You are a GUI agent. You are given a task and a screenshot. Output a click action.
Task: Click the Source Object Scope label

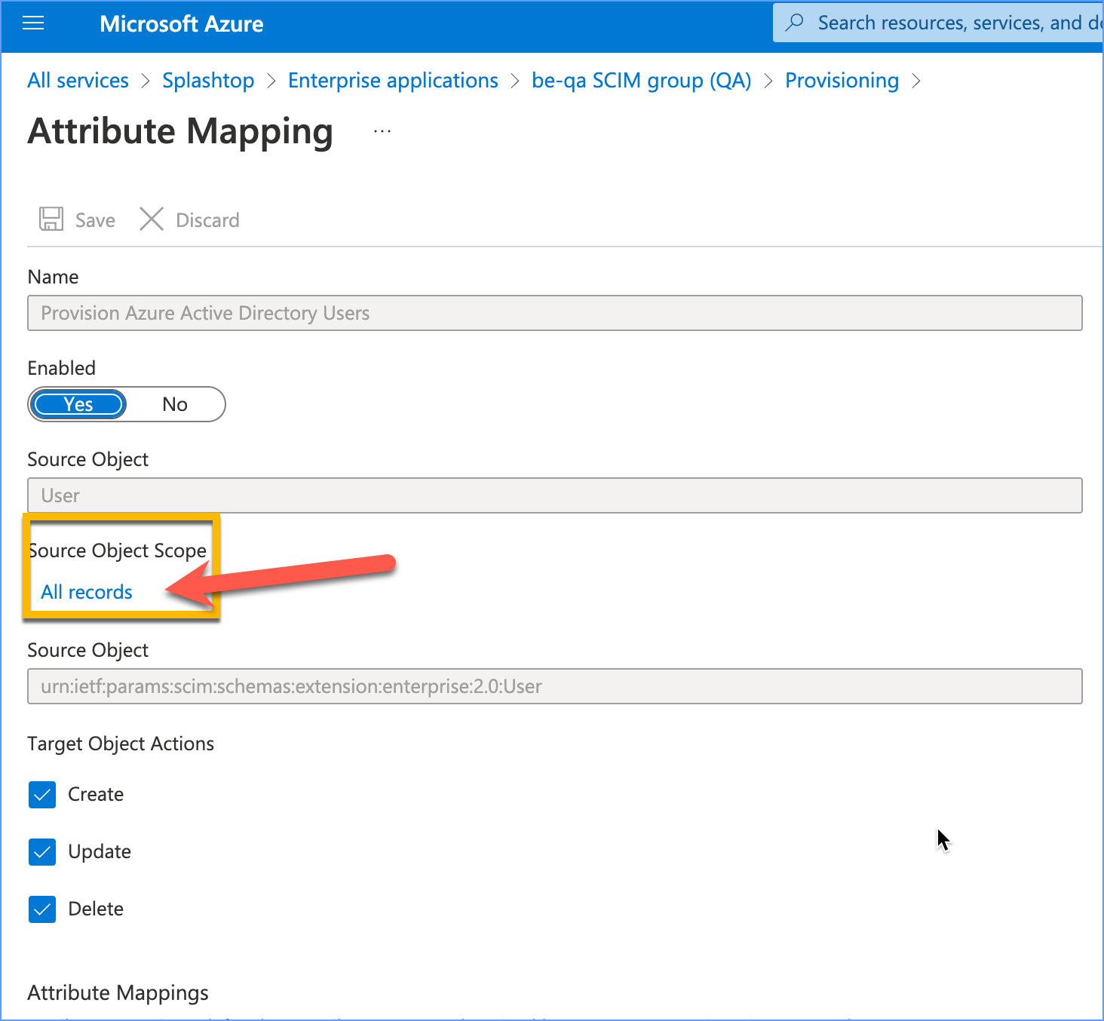[118, 551]
